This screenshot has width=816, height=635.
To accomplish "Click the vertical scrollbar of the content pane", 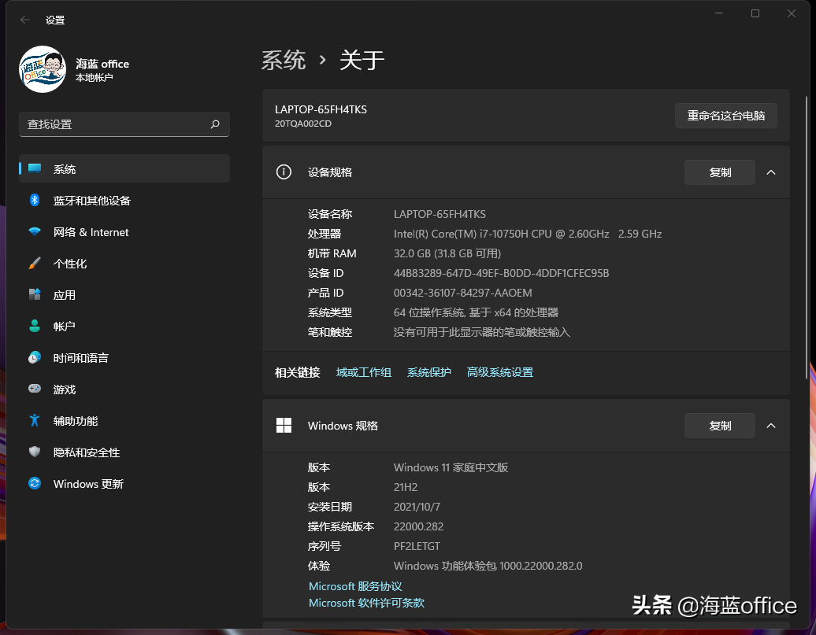I will tap(807, 237).
